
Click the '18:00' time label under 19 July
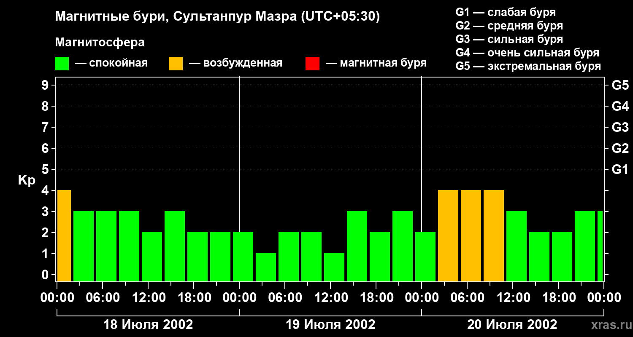point(376,298)
